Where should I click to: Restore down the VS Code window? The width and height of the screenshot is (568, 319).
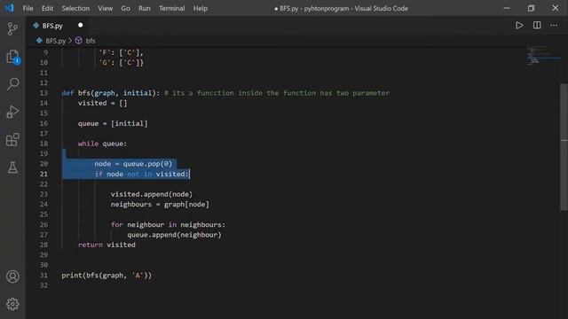click(x=531, y=8)
